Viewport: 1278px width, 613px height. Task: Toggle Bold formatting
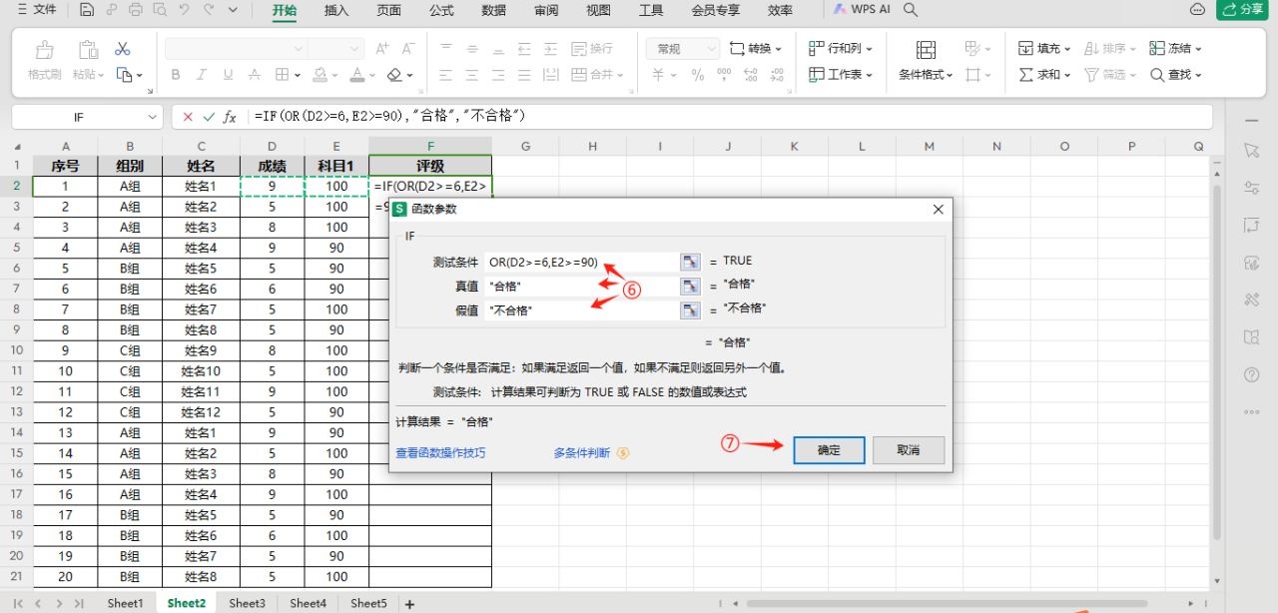pyautogui.click(x=176, y=74)
